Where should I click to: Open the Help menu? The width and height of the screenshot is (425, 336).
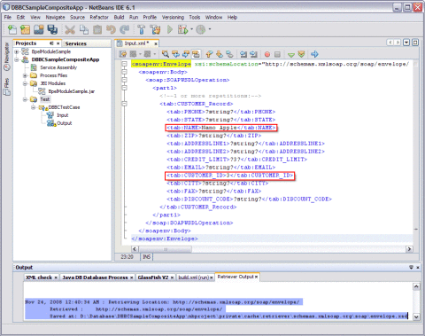(232, 17)
